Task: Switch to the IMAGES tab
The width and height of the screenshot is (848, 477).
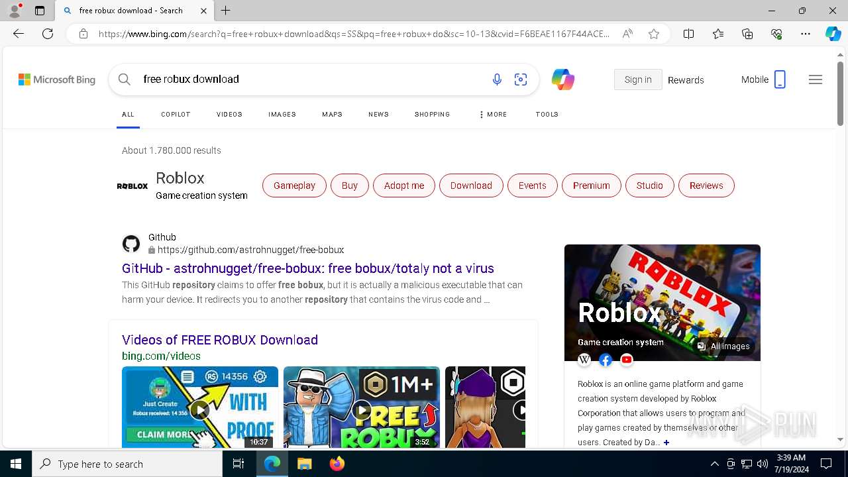Action: pos(282,115)
